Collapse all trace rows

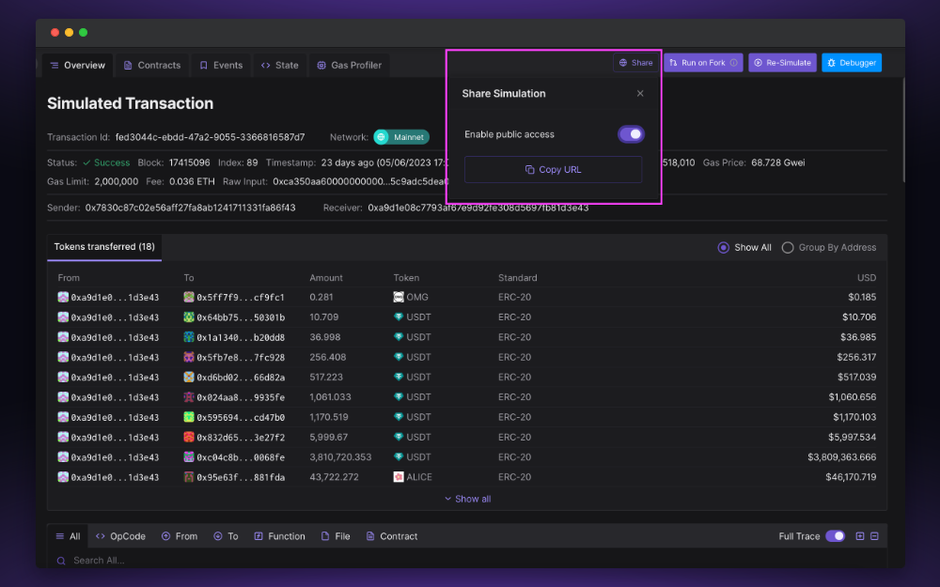[873, 535]
